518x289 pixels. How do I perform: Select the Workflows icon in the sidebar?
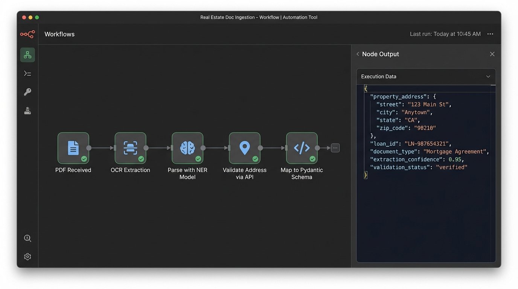click(x=27, y=54)
